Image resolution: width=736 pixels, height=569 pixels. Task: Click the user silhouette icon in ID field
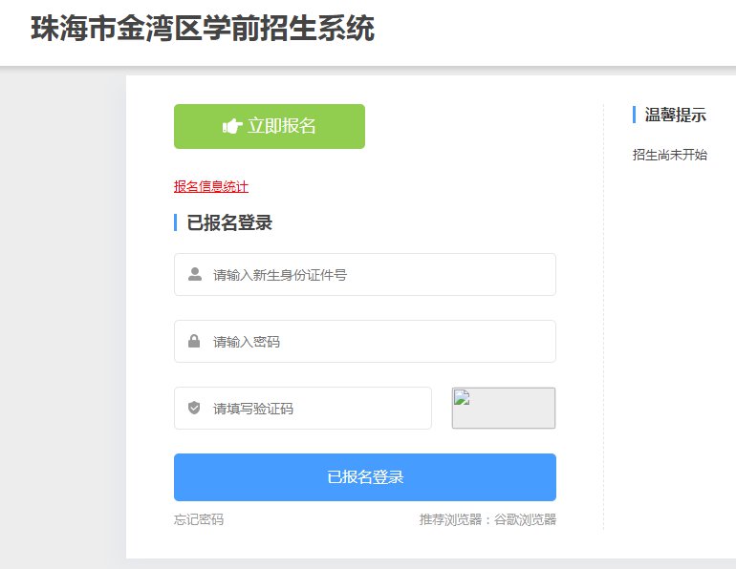pos(195,275)
